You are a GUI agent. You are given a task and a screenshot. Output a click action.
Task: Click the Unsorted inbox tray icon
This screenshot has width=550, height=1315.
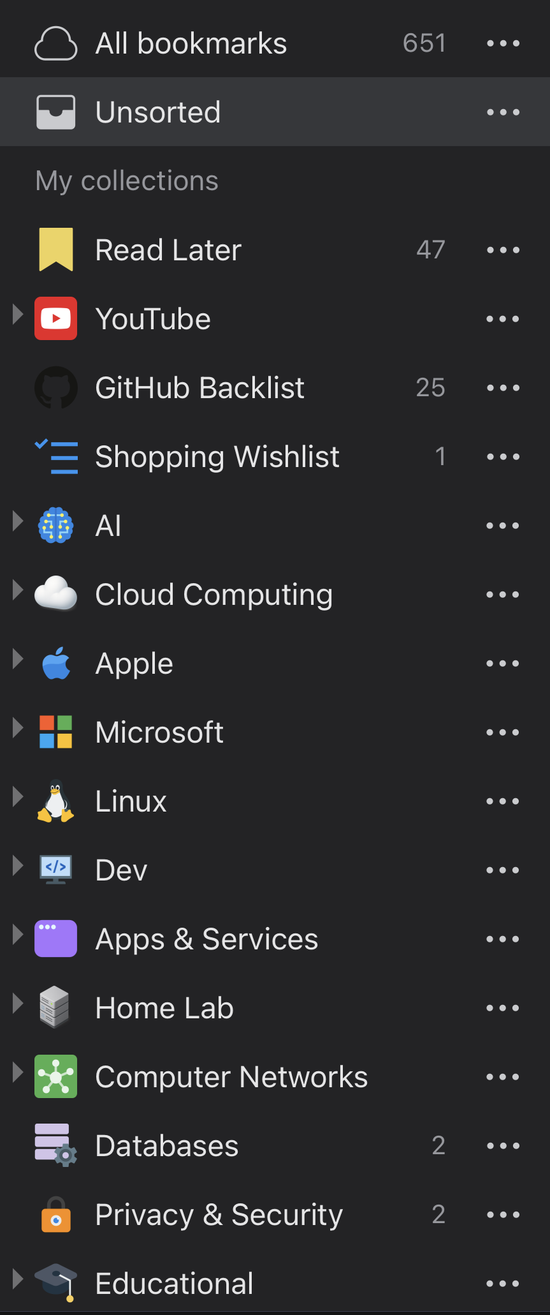pyautogui.click(x=56, y=112)
